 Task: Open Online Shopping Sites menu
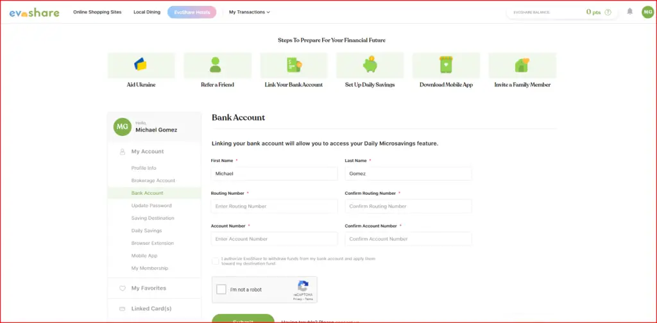click(x=98, y=12)
